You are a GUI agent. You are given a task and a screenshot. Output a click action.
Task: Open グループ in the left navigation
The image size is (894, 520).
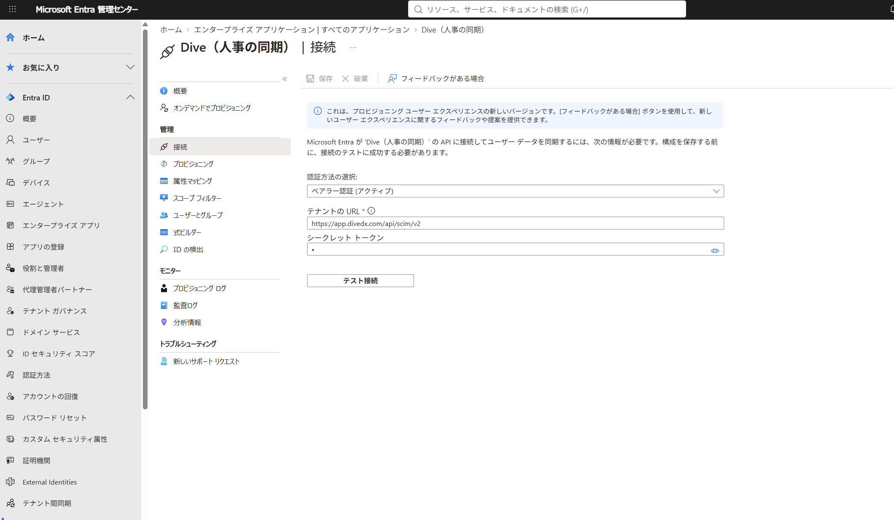tap(36, 162)
